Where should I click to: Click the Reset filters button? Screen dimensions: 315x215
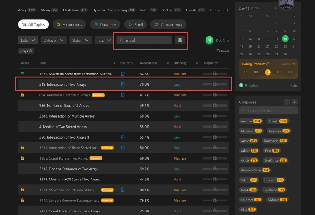click(223, 51)
